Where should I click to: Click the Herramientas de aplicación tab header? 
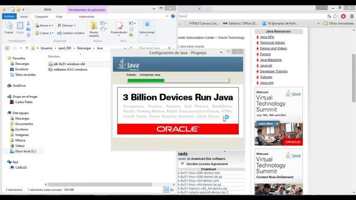tap(87, 10)
